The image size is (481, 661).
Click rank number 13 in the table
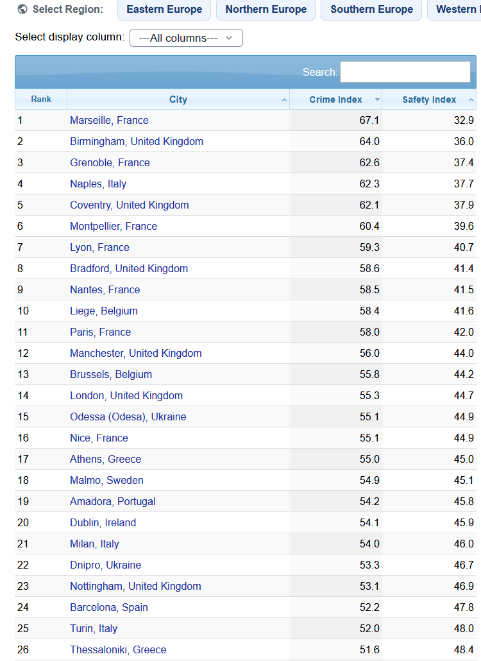[x=23, y=374]
